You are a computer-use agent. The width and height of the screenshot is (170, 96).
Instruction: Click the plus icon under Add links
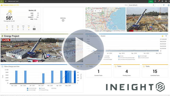point(63,20)
